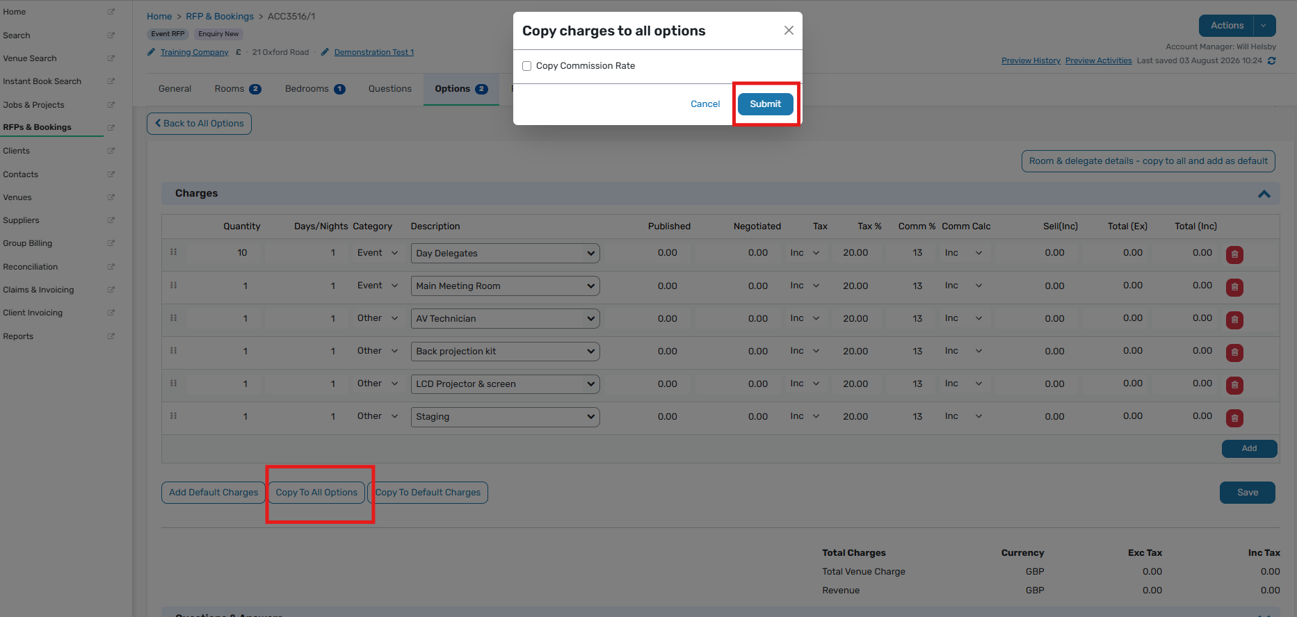Image resolution: width=1297 pixels, height=617 pixels.
Task: Open Category dropdown on Back projection kit row
Action: [378, 351]
